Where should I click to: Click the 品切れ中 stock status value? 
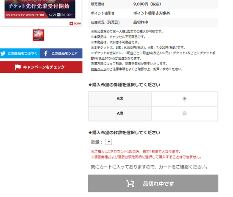[141, 22]
